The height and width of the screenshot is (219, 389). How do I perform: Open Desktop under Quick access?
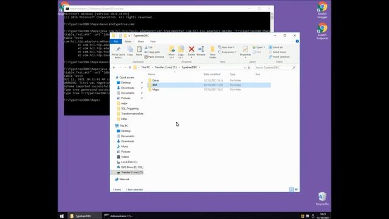pos(126,83)
